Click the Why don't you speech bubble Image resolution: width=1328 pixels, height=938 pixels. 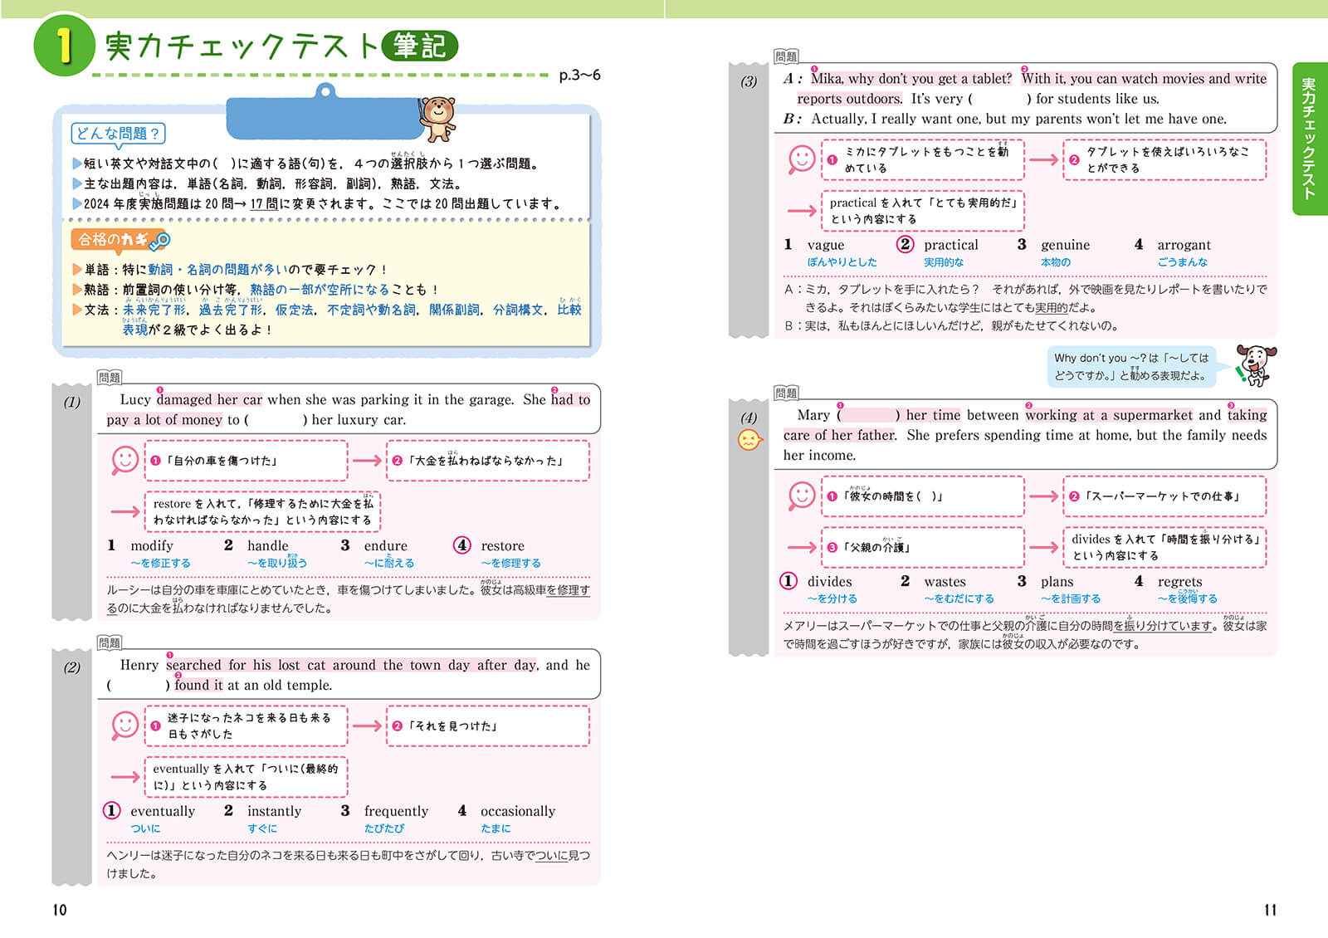(x=1132, y=366)
